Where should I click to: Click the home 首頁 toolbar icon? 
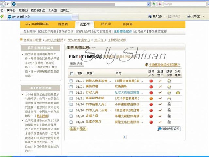150,16
